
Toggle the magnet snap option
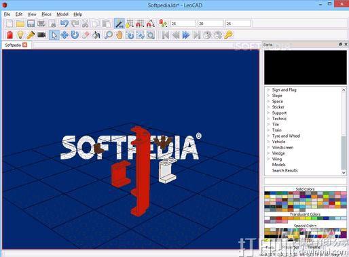(140, 24)
